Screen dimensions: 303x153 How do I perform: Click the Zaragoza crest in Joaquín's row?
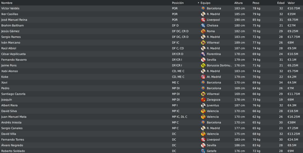[203, 100]
